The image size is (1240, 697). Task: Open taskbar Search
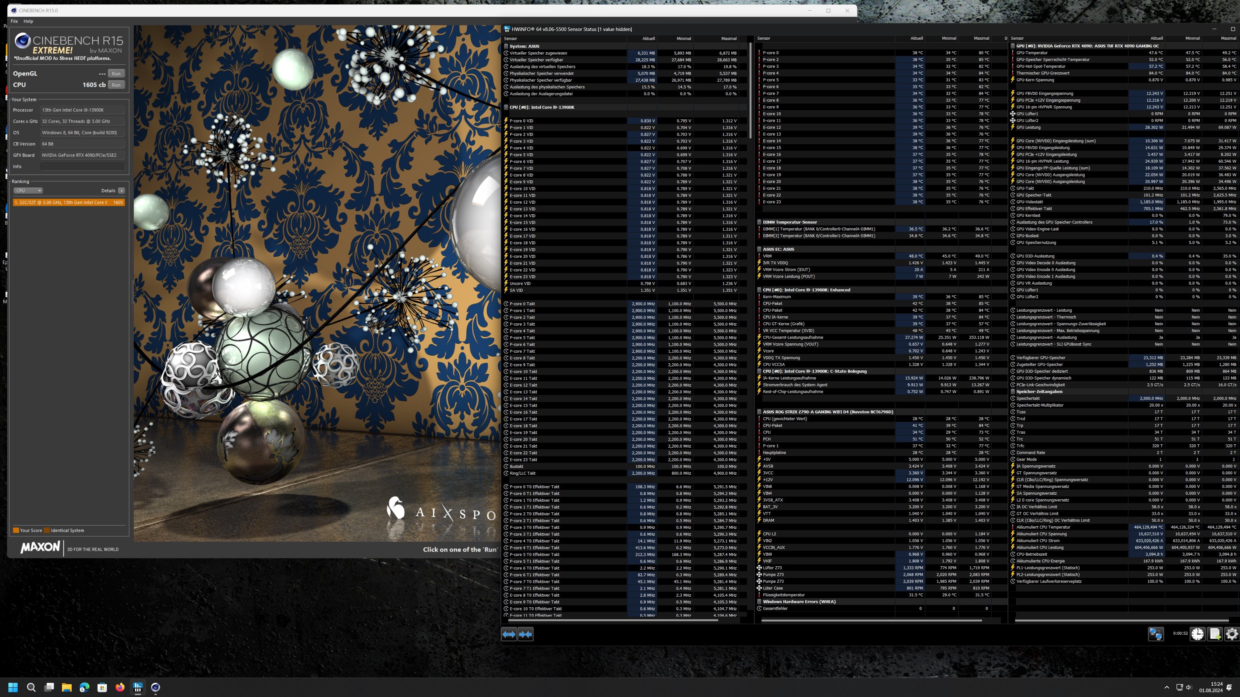click(31, 687)
